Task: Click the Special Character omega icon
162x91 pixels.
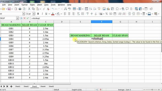Action: coord(117,9)
